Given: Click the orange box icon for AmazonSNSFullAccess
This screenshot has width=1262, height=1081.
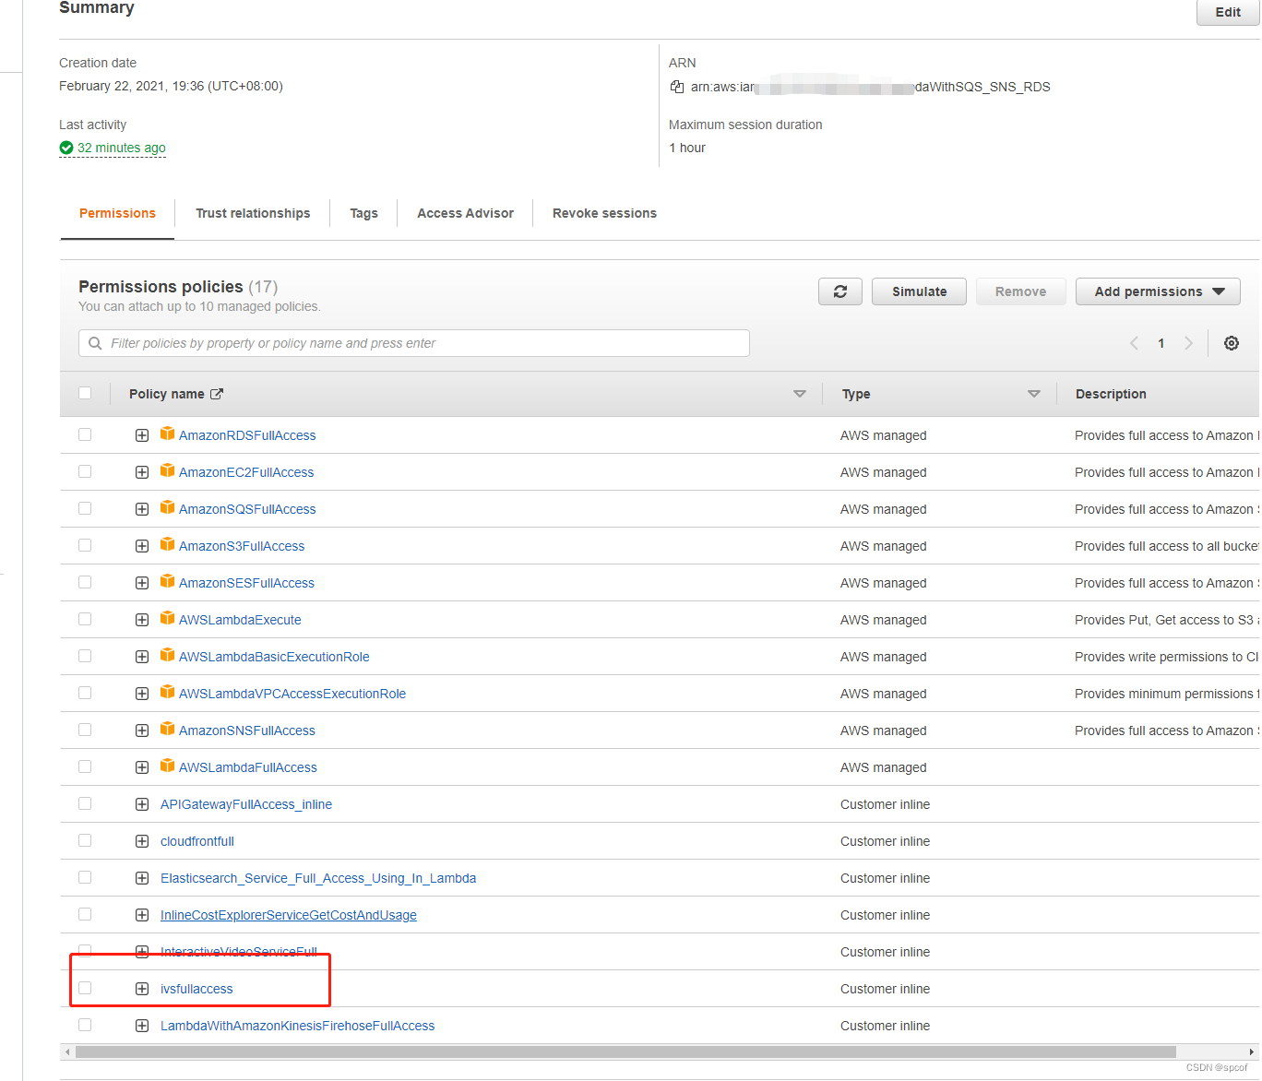Looking at the screenshot, I should (x=168, y=729).
